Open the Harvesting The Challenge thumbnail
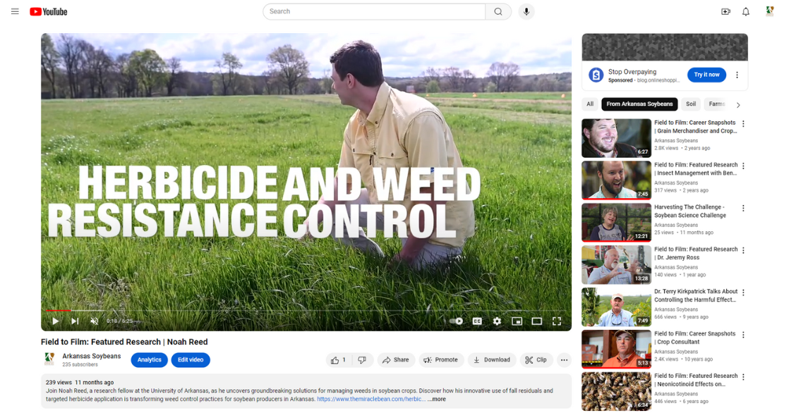The width and height of the screenshot is (789, 413). [615, 222]
